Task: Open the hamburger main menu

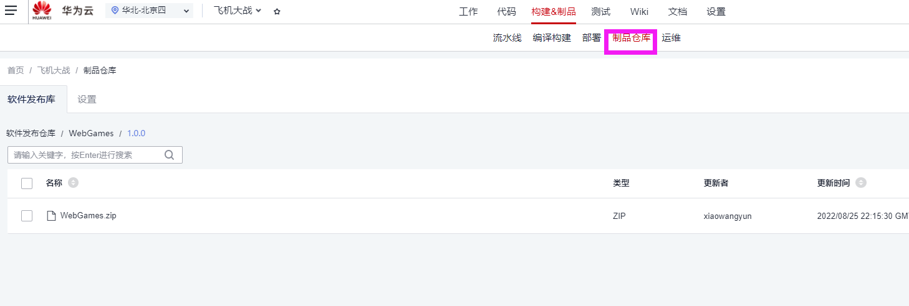Action: pyautogui.click(x=11, y=11)
